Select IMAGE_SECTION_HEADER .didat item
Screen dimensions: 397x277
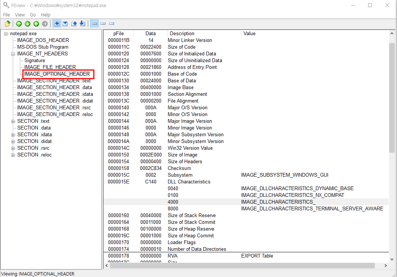coord(55,101)
